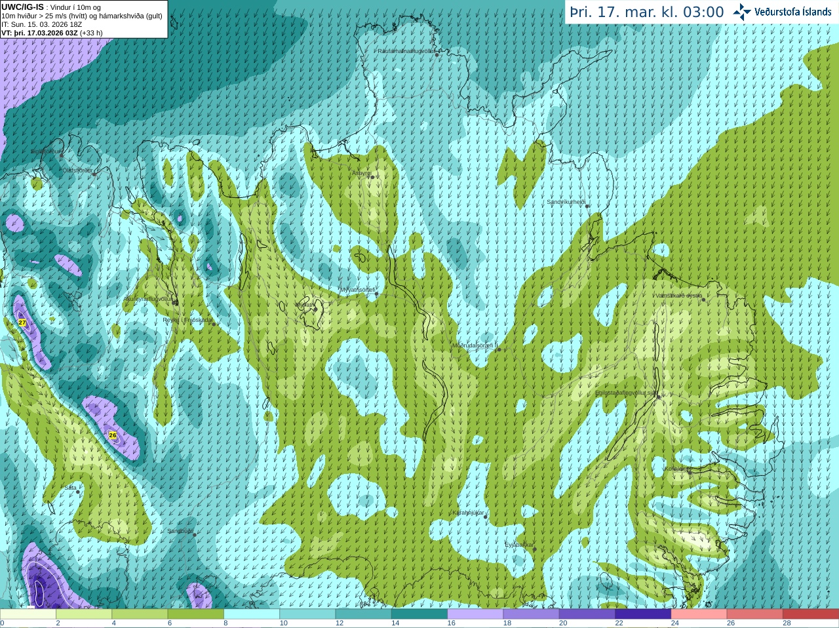The width and height of the screenshot is (839, 628).
Task: Select the Mývatn station dot
Action: pos(315,309)
